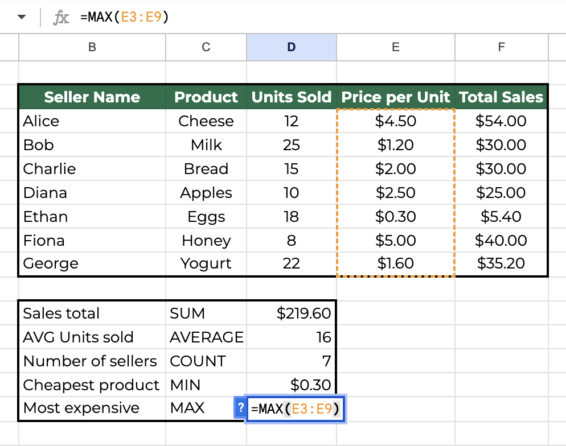
Task: Select the Total Sales header cell
Action: pyautogui.click(x=501, y=97)
